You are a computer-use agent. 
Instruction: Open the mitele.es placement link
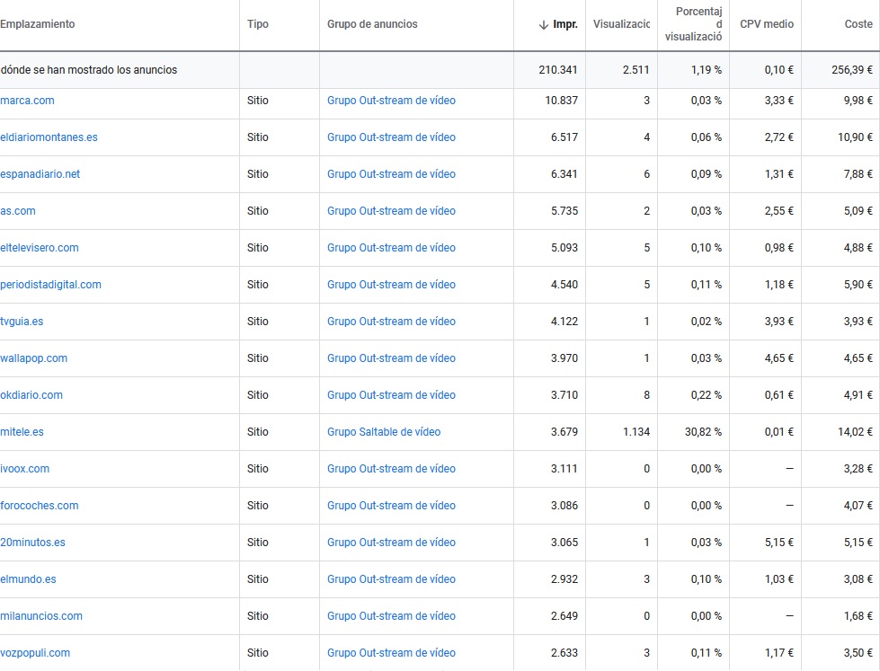pos(22,432)
